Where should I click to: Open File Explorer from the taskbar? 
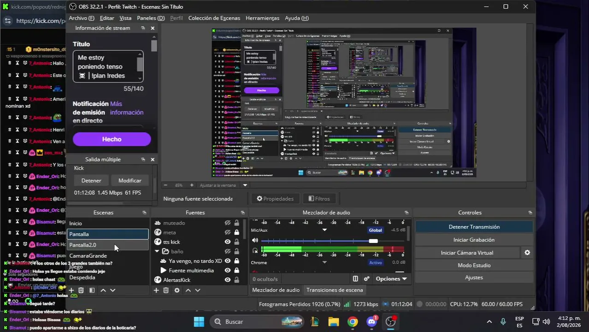tap(334, 321)
